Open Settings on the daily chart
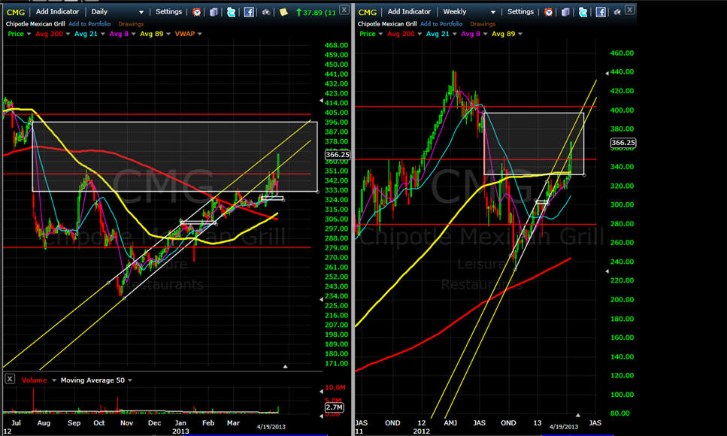This screenshot has height=436, width=727. 168,12
